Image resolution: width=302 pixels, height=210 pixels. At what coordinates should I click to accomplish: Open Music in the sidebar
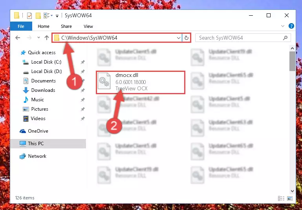(x=33, y=100)
